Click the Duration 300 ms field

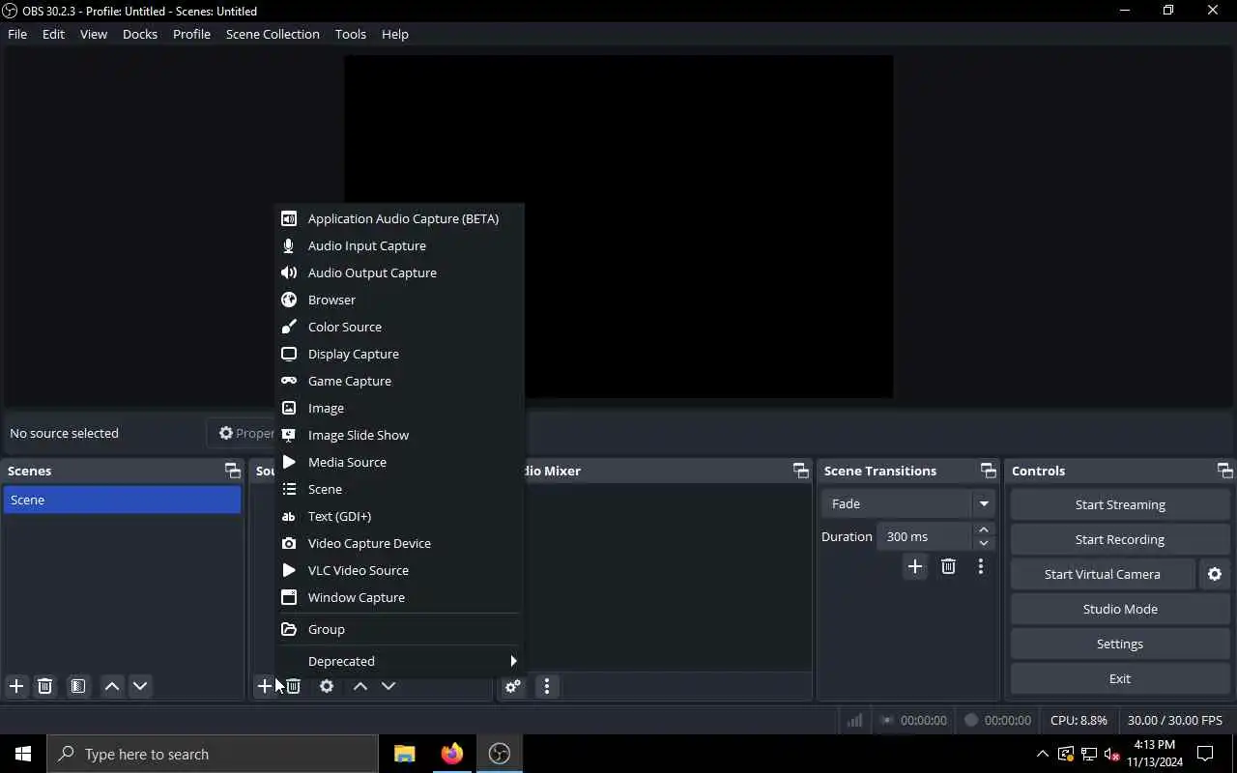[924, 536]
